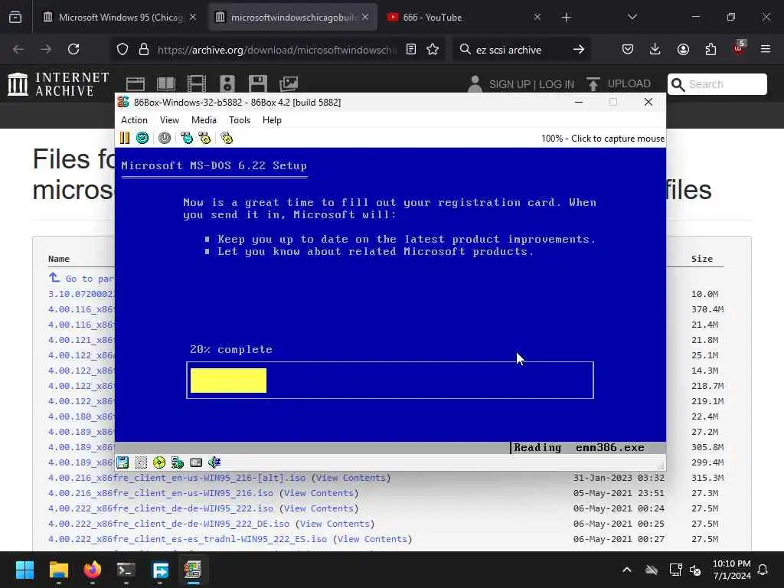This screenshot has width=784, height=588.
Task: Click the Internet Archive Search field
Action: [x=717, y=84]
